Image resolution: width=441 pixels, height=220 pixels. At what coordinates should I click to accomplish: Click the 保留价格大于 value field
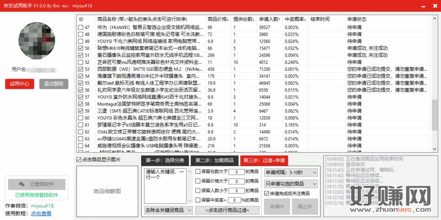click(236, 181)
